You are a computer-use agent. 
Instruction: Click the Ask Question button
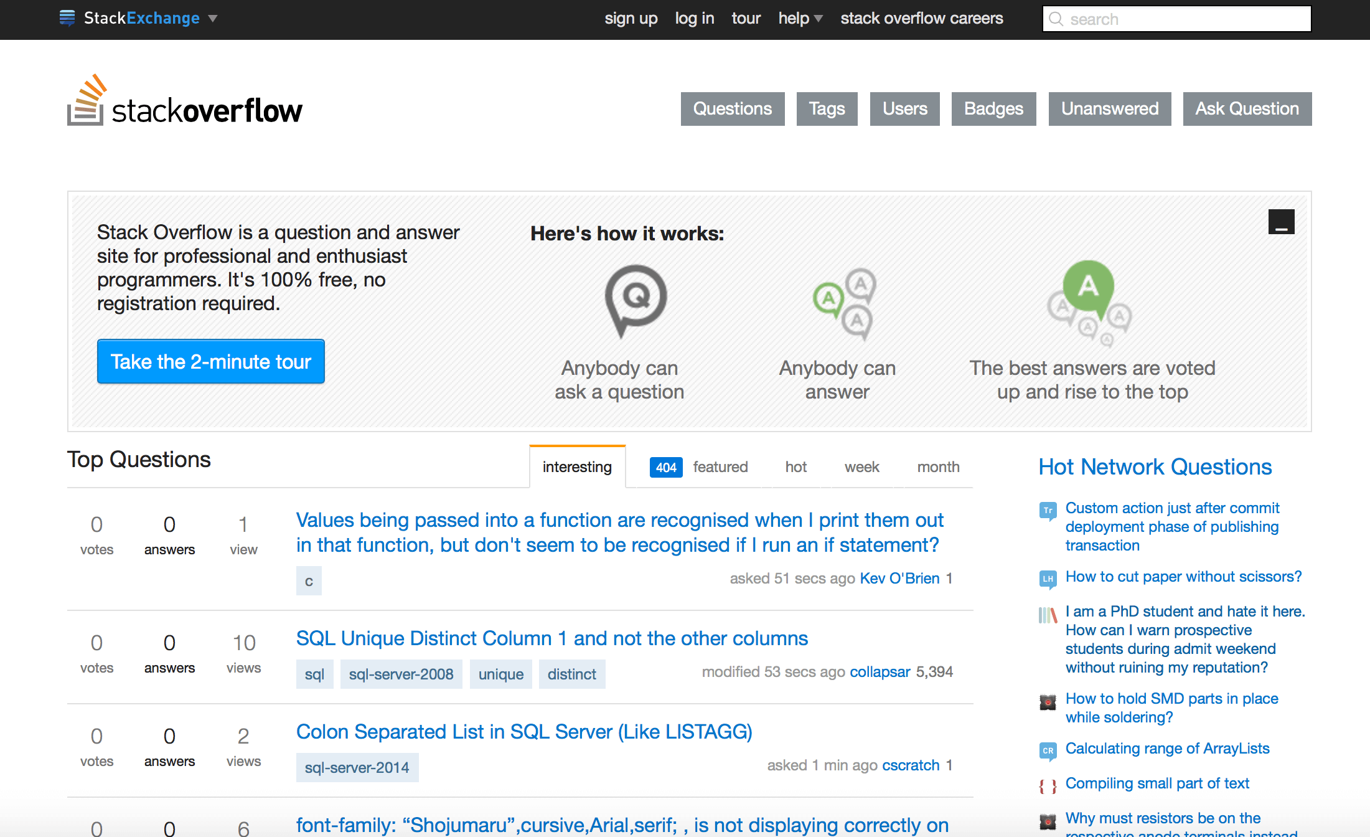[x=1247, y=109]
